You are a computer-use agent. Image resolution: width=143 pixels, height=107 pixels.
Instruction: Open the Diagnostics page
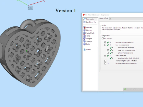[90, 19]
